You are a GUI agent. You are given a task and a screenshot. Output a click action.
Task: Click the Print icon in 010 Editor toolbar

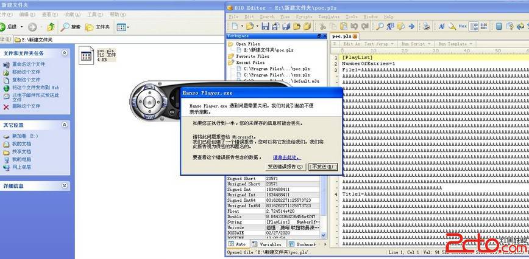427,26
